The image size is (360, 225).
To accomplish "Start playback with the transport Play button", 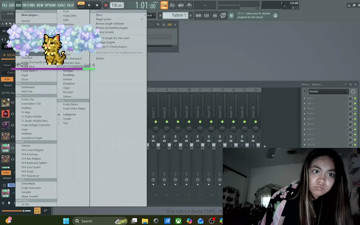I will [89, 5].
